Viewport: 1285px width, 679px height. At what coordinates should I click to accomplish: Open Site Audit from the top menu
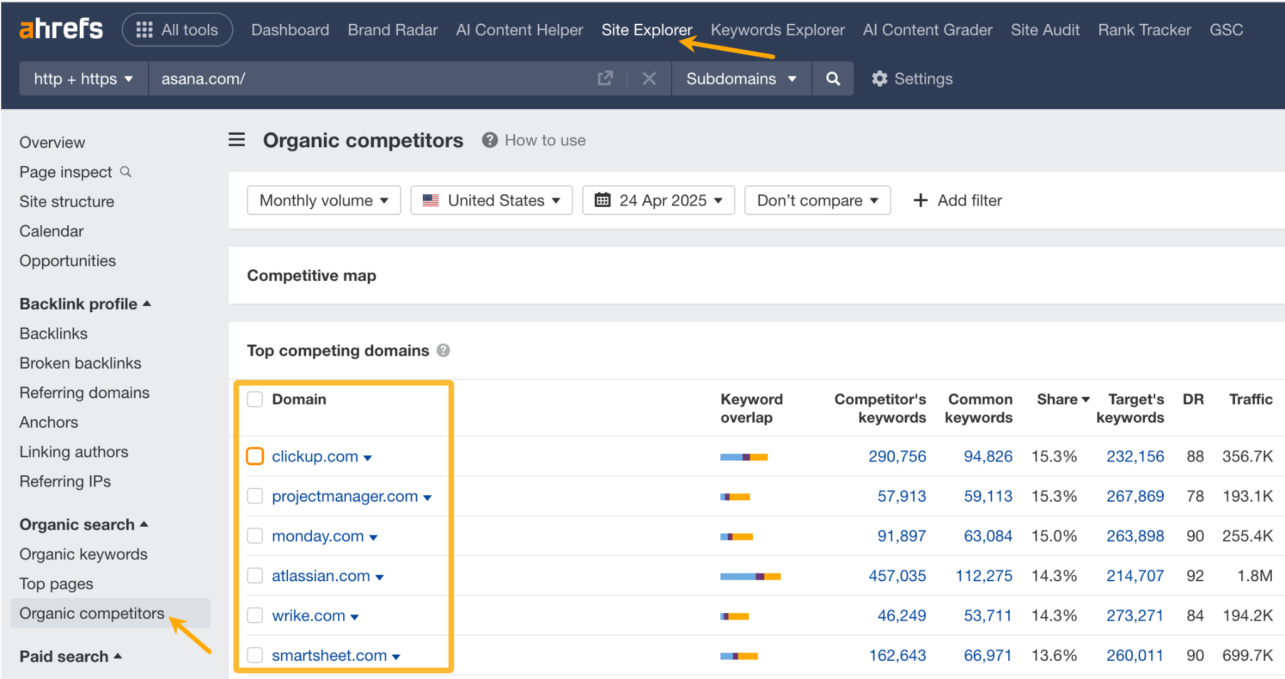(x=1045, y=29)
